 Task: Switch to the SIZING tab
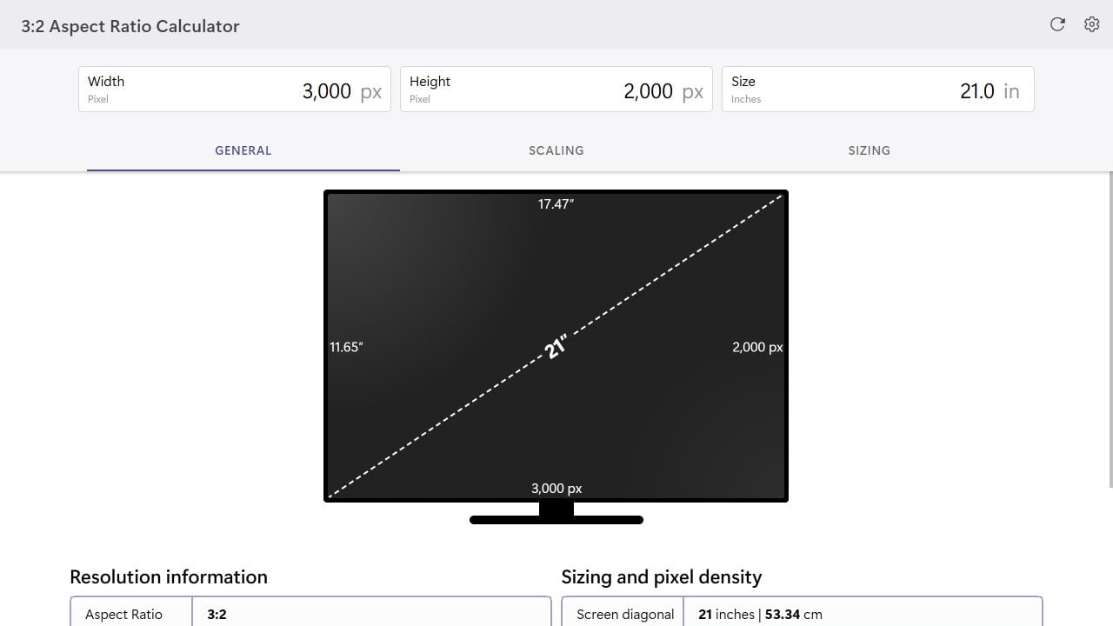point(869,150)
